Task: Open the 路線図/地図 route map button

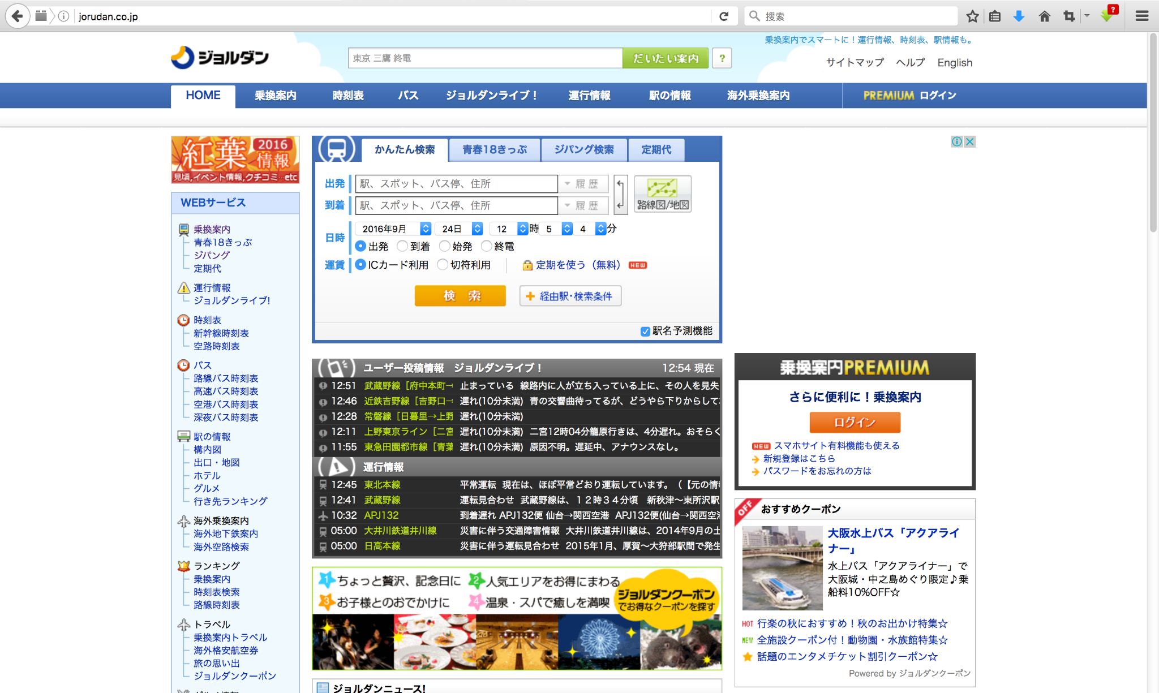Action: point(663,194)
